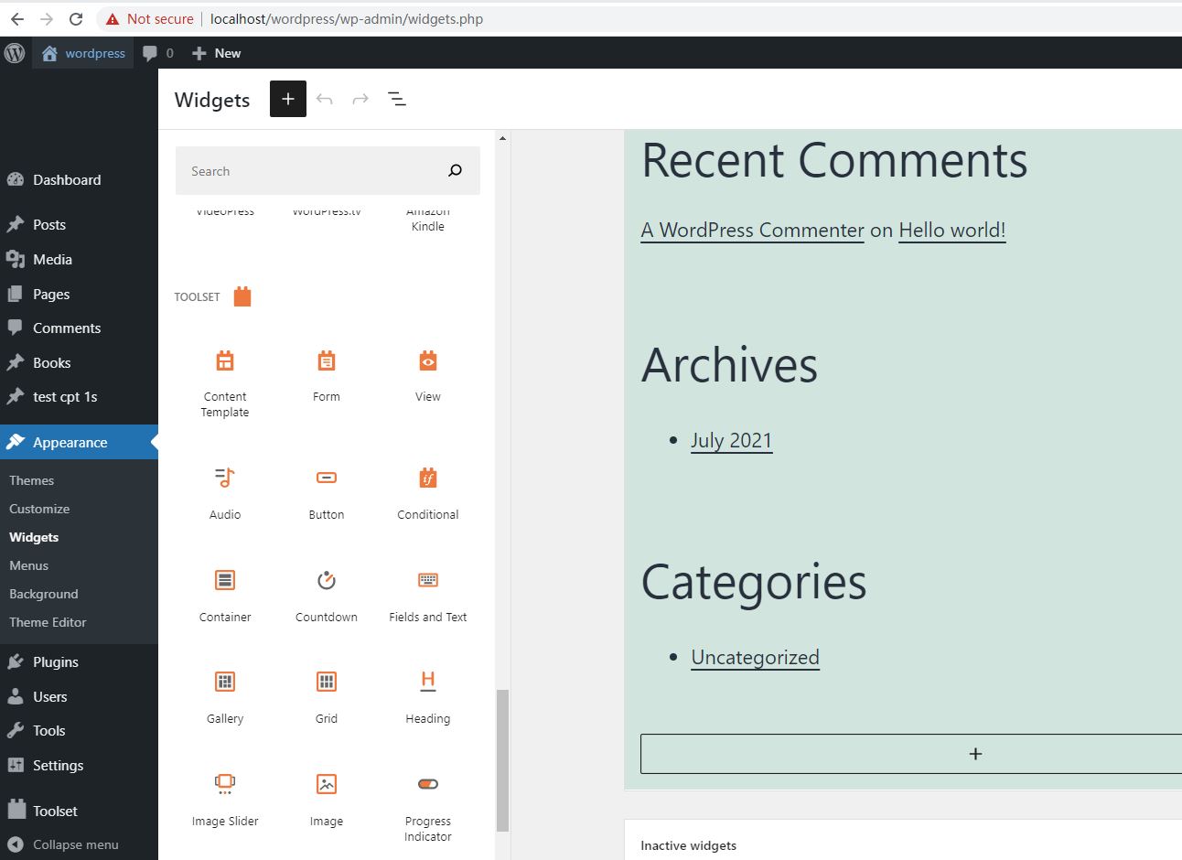The width and height of the screenshot is (1182, 860).
Task: Go to Themes submenu
Action: (x=32, y=480)
